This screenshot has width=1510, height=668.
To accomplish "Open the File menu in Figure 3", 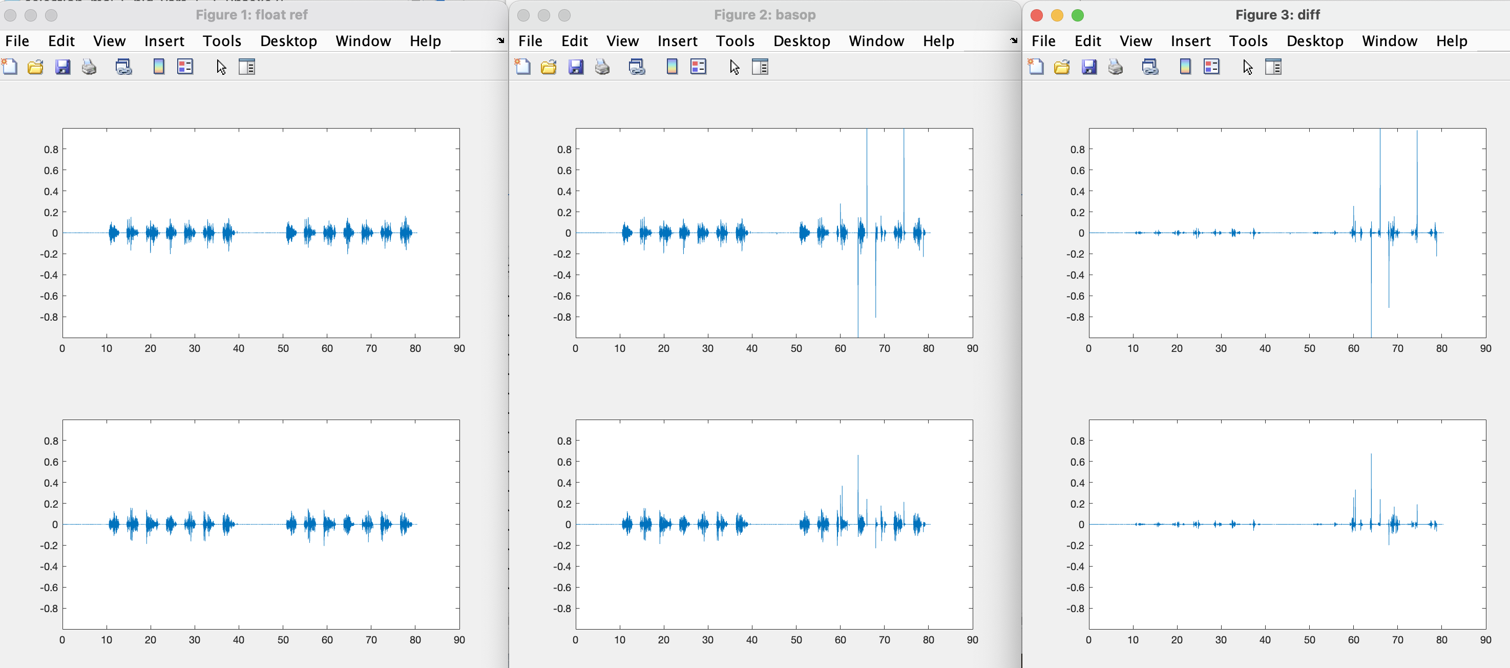I will tap(1043, 41).
